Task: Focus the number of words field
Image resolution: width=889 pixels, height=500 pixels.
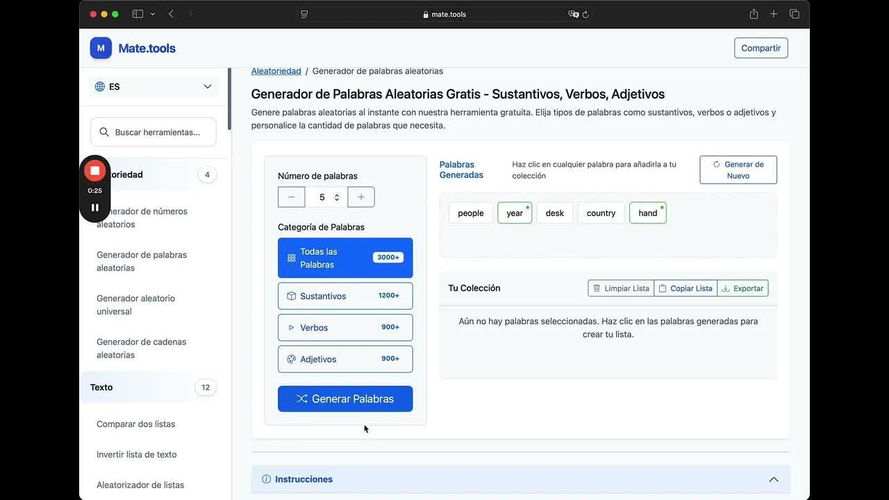Action: 326,197
